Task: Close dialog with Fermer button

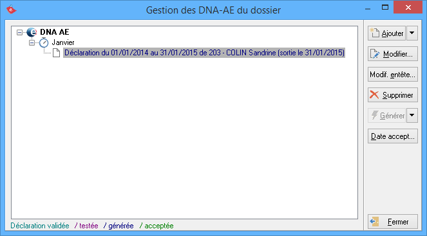Action: [393, 222]
